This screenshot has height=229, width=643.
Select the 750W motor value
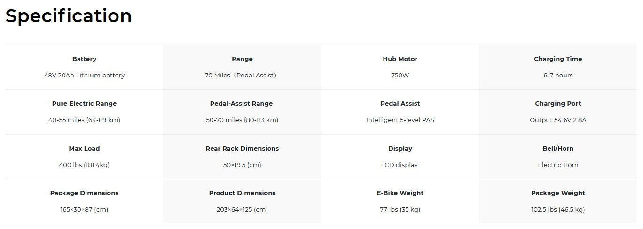point(400,76)
